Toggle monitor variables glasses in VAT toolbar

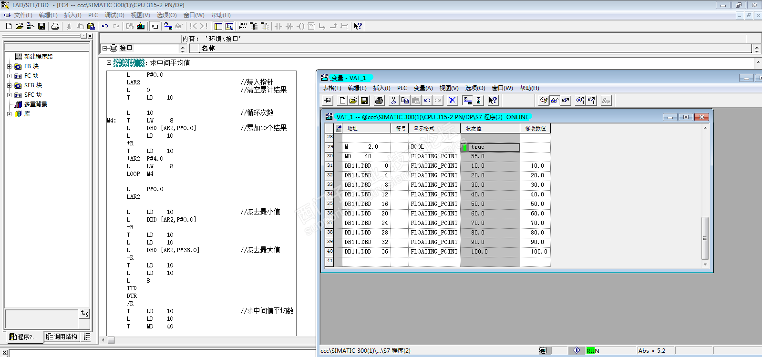555,100
